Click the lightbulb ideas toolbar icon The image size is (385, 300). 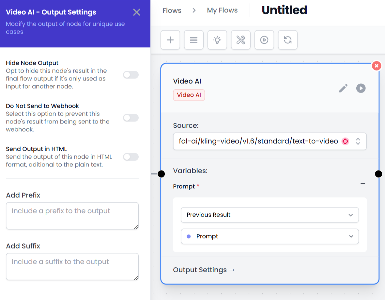tap(217, 40)
